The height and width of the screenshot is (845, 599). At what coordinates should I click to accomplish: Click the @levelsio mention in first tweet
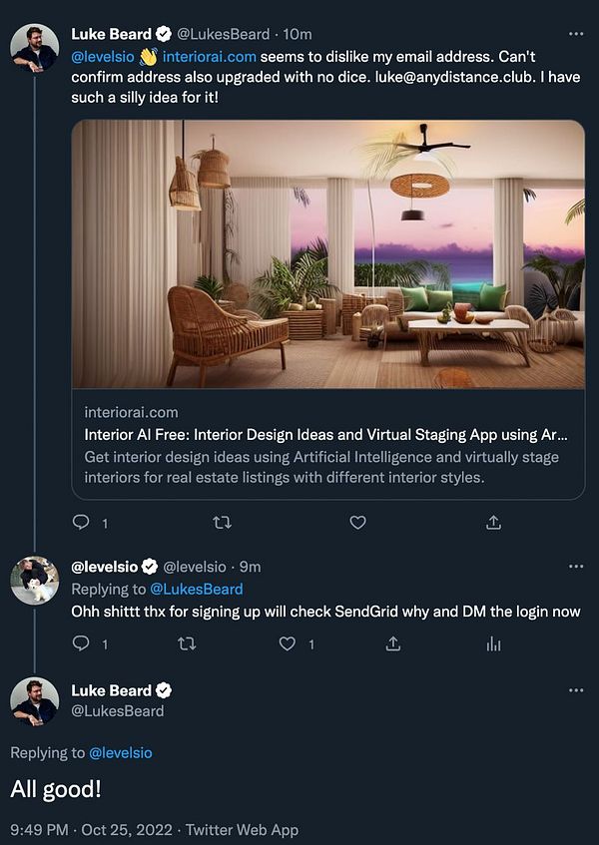pos(103,57)
